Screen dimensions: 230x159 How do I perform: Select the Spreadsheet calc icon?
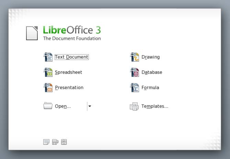tap(48, 72)
